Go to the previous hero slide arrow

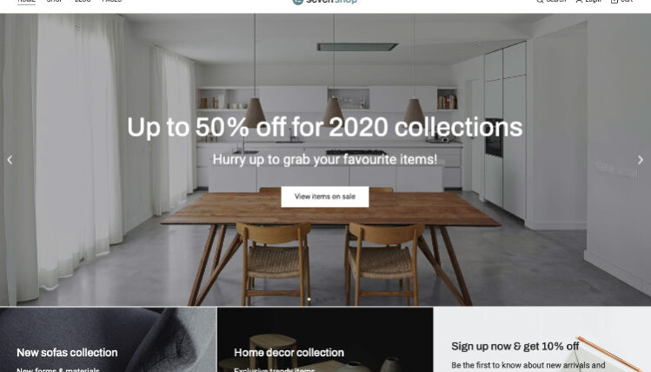coord(10,160)
